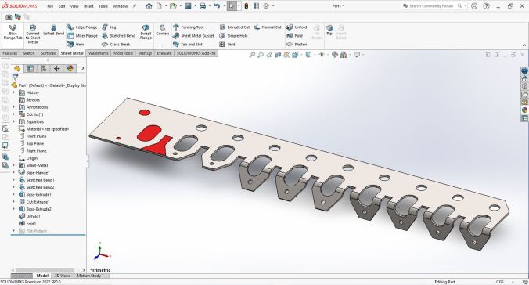This screenshot has width=529, height=285.
Task: Select the Base Flange/Tab tool
Action: [x=13, y=32]
